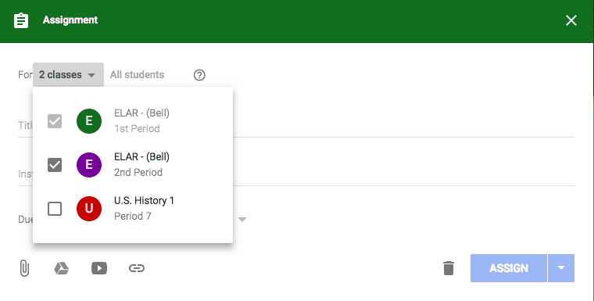Delete the assignment draft with trash icon

449,268
